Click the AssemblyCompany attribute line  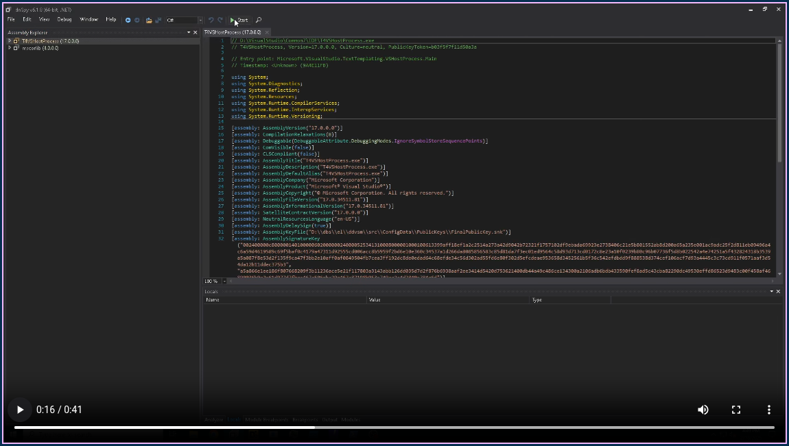[x=305, y=179]
